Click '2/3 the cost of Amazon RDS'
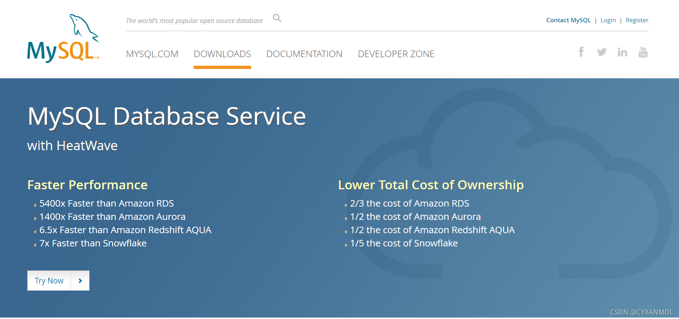 pos(410,203)
